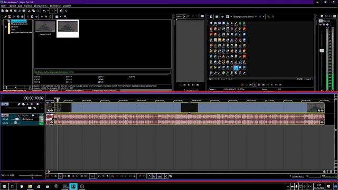Open the Вставка menu
The height and width of the screenshot is (190, 338).
point(28,6)
